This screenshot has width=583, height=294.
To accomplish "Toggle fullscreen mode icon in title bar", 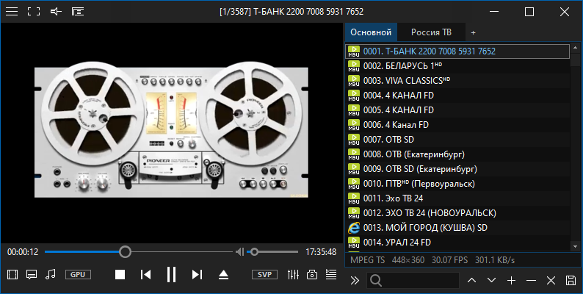I will coord(34,12).
